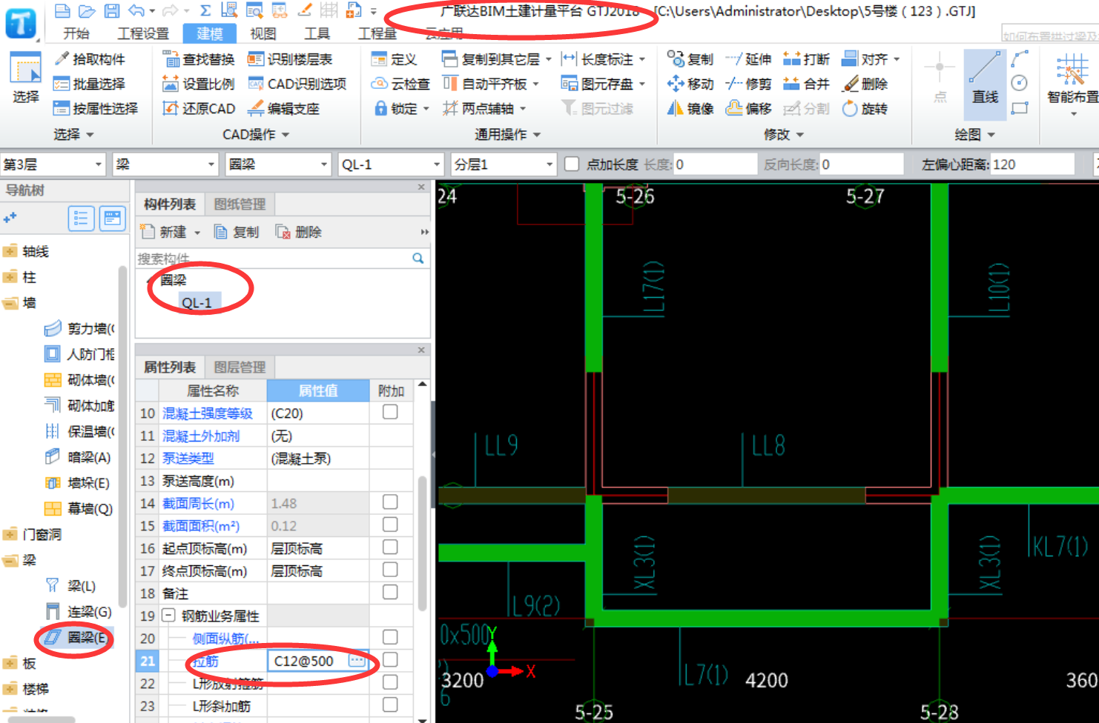This screenshot has width=1099, height=723.
Task: Toggle 附加 checkbox for 截面周长 row
Action: tap(390, 502)
